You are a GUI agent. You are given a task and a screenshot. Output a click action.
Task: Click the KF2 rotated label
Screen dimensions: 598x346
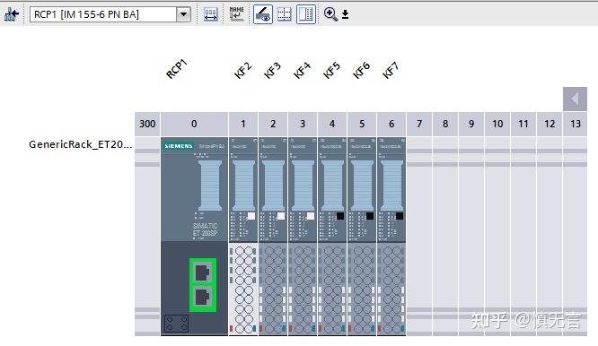tap(243, 71)
